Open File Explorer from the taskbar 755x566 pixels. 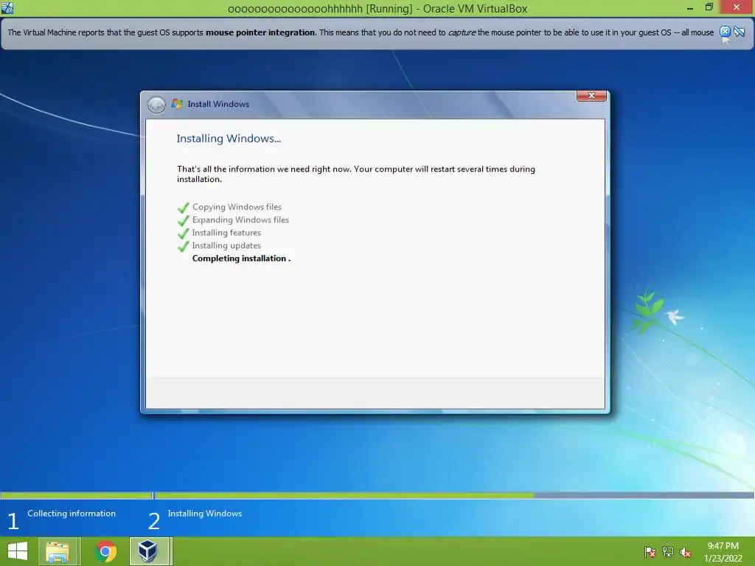(x=58, y=551)
